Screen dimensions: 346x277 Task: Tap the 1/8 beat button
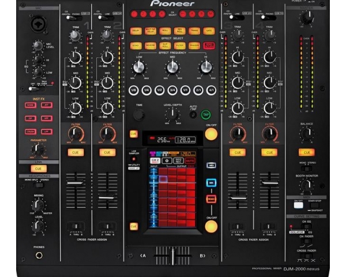134,91
